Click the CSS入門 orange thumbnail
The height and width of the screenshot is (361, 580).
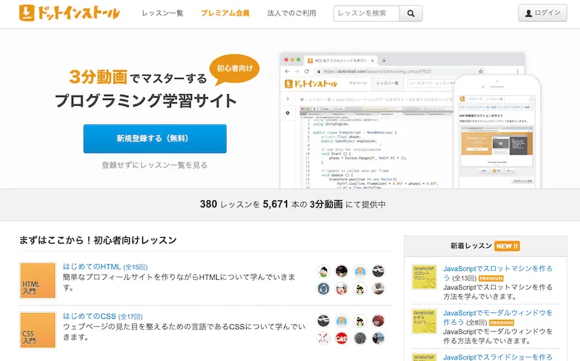click(38, 330)
